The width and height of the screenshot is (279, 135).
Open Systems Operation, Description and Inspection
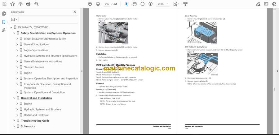coord(51,79)
